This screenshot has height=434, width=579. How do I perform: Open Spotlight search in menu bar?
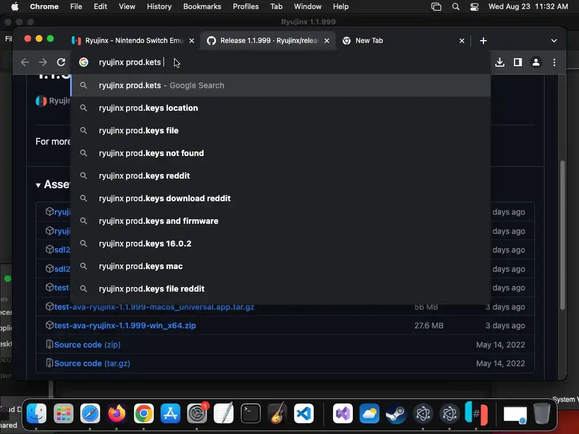tap(456, 7)
